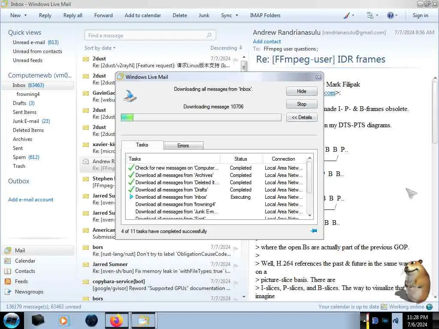
Task: Click the Status column header
Action: pos(241,159)
